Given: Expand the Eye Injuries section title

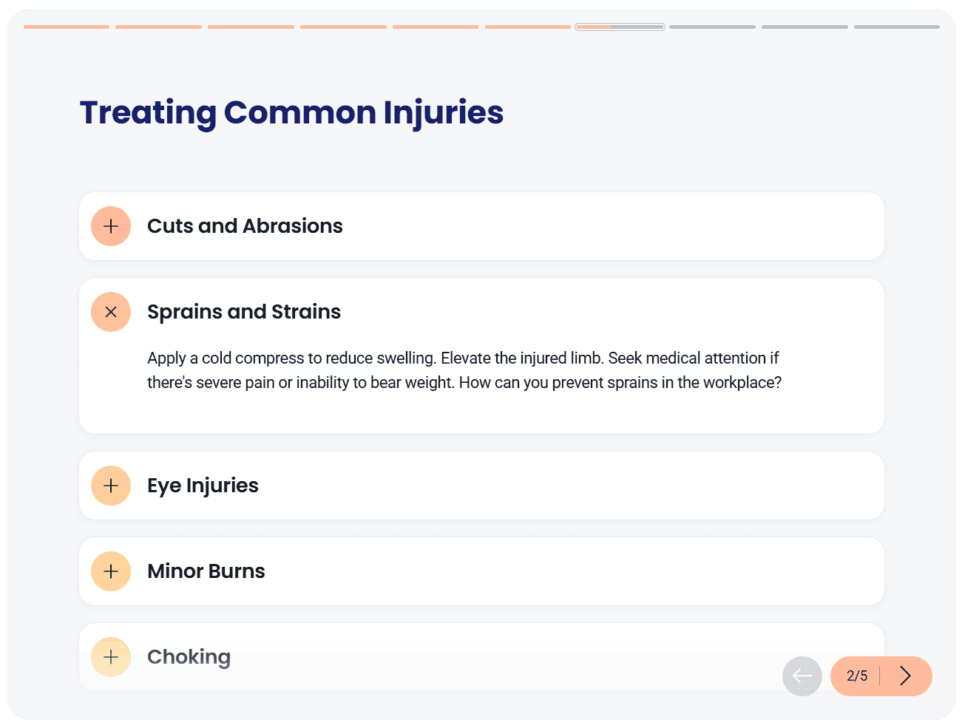Looking at the screenshot, I should [x=203, y=486].
